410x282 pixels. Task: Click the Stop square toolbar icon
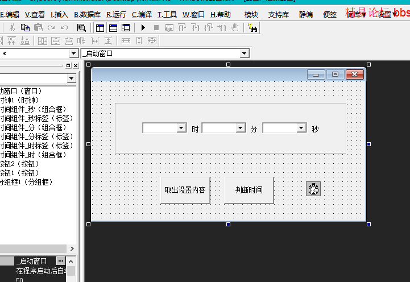pyautogui.click(x=156, y=27)
